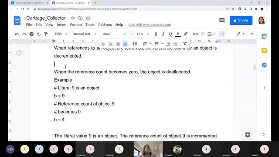Click the Move to folder icon
This screenshot has width=279, height=157.
tap(80, 18)
